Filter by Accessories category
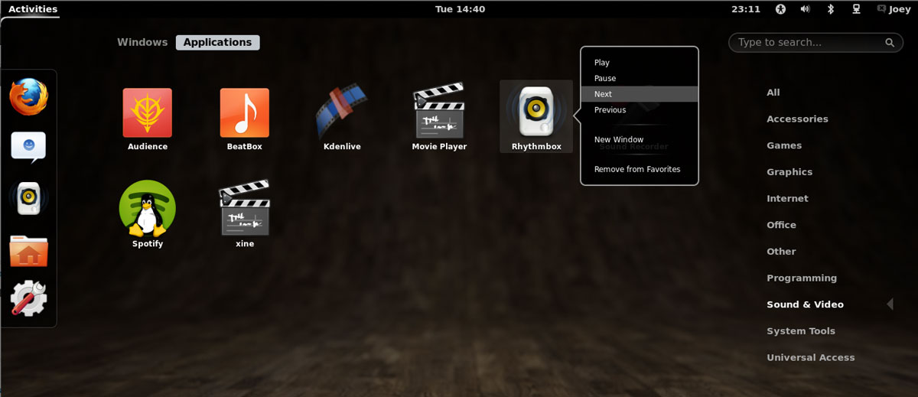 tap(797, 119)
